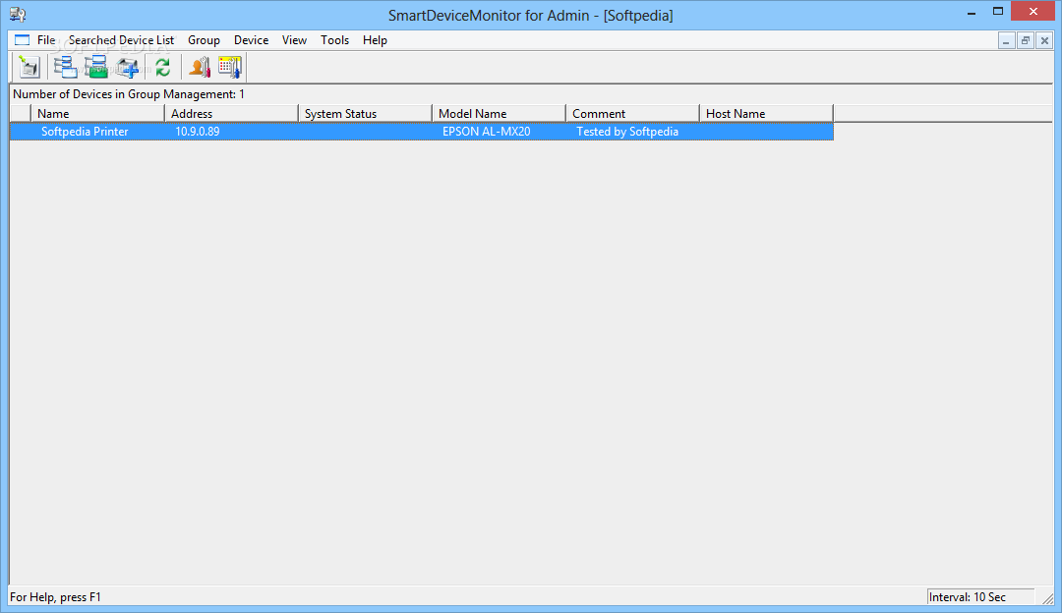Open the user management tool icon
1062x613 pixels.
tap(199, 67)
